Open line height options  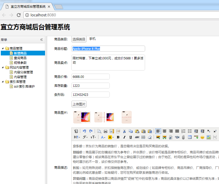[143, 137]
